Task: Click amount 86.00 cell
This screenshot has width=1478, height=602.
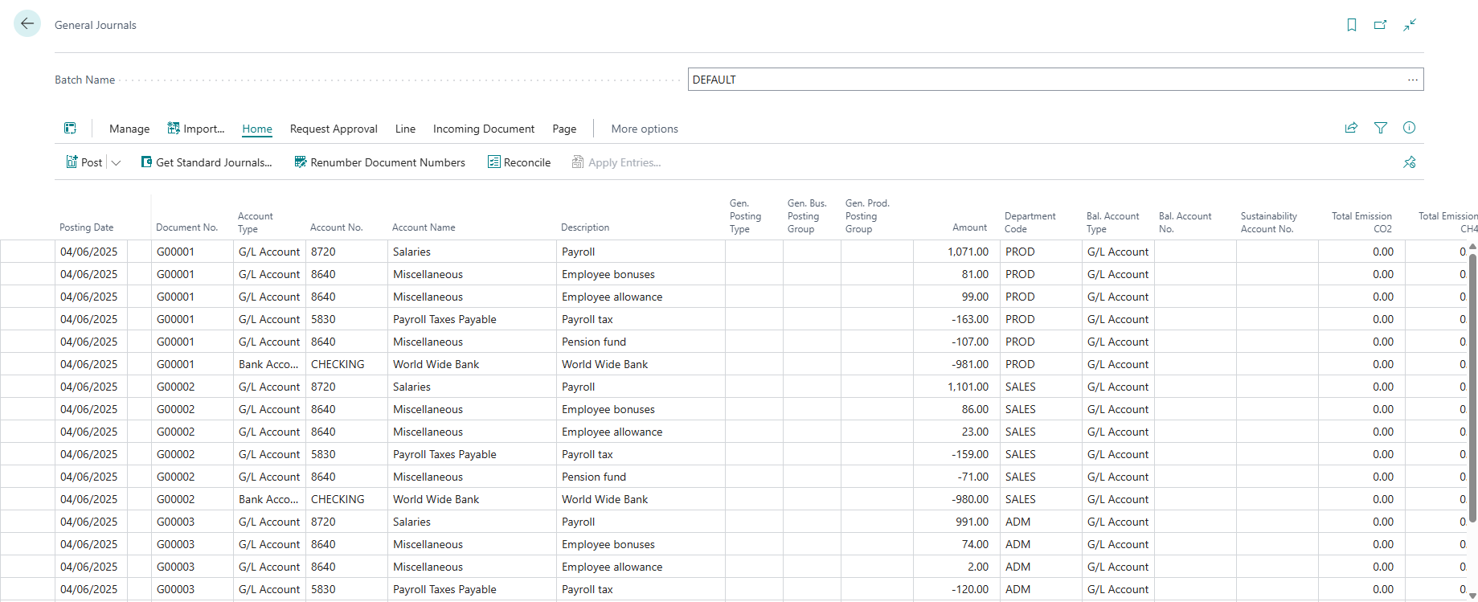Action: pyautogui.click(x=956, y=409)
